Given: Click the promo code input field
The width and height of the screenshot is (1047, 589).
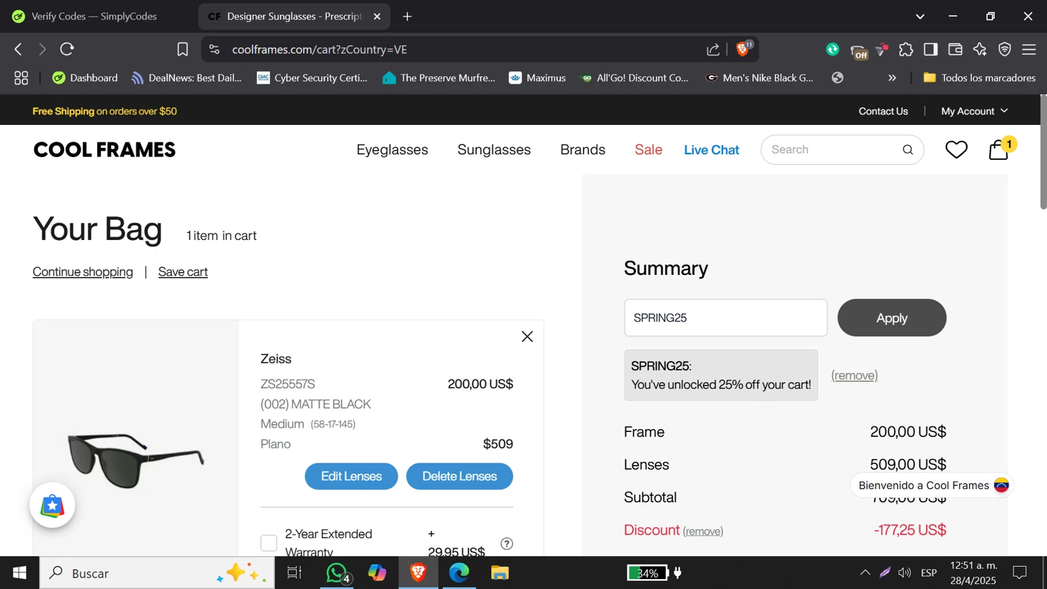Looking at the screenshot, I should click(x=725, y=318).
